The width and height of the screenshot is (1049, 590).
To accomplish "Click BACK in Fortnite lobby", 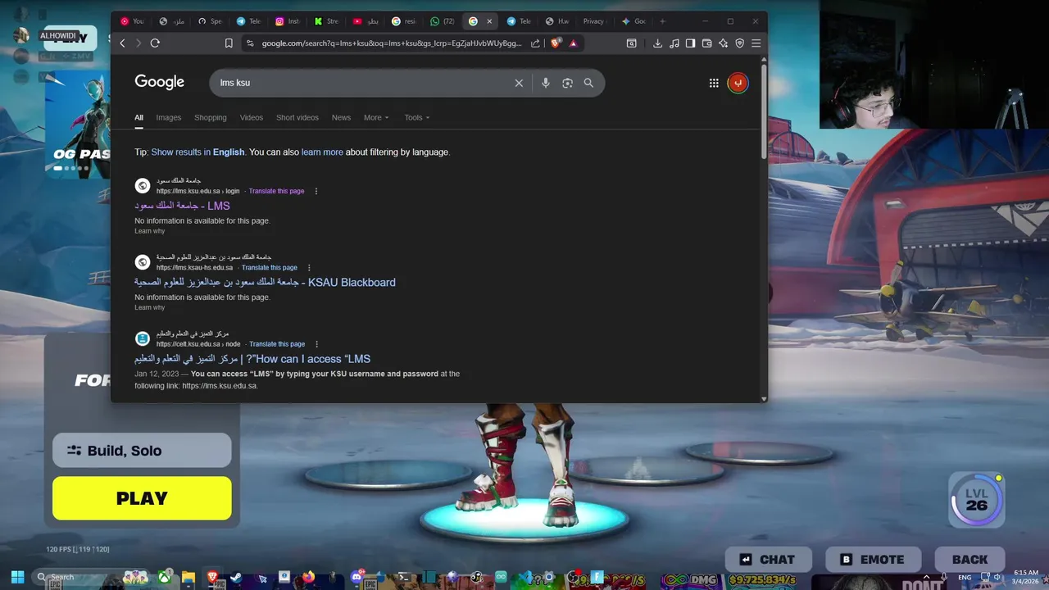I will pos(970,560).
